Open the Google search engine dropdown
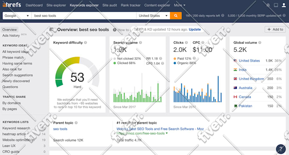Image resolution: width=289 pixels, height=155 pixels. click(17, 16)
